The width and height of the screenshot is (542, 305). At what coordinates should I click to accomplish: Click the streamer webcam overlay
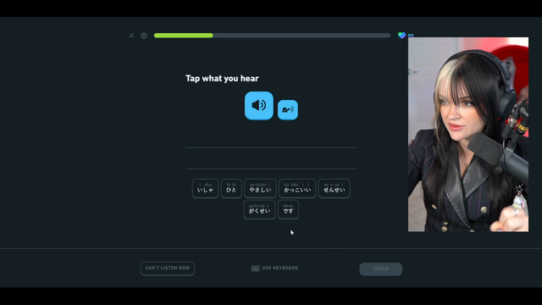[x=468, y=135]
